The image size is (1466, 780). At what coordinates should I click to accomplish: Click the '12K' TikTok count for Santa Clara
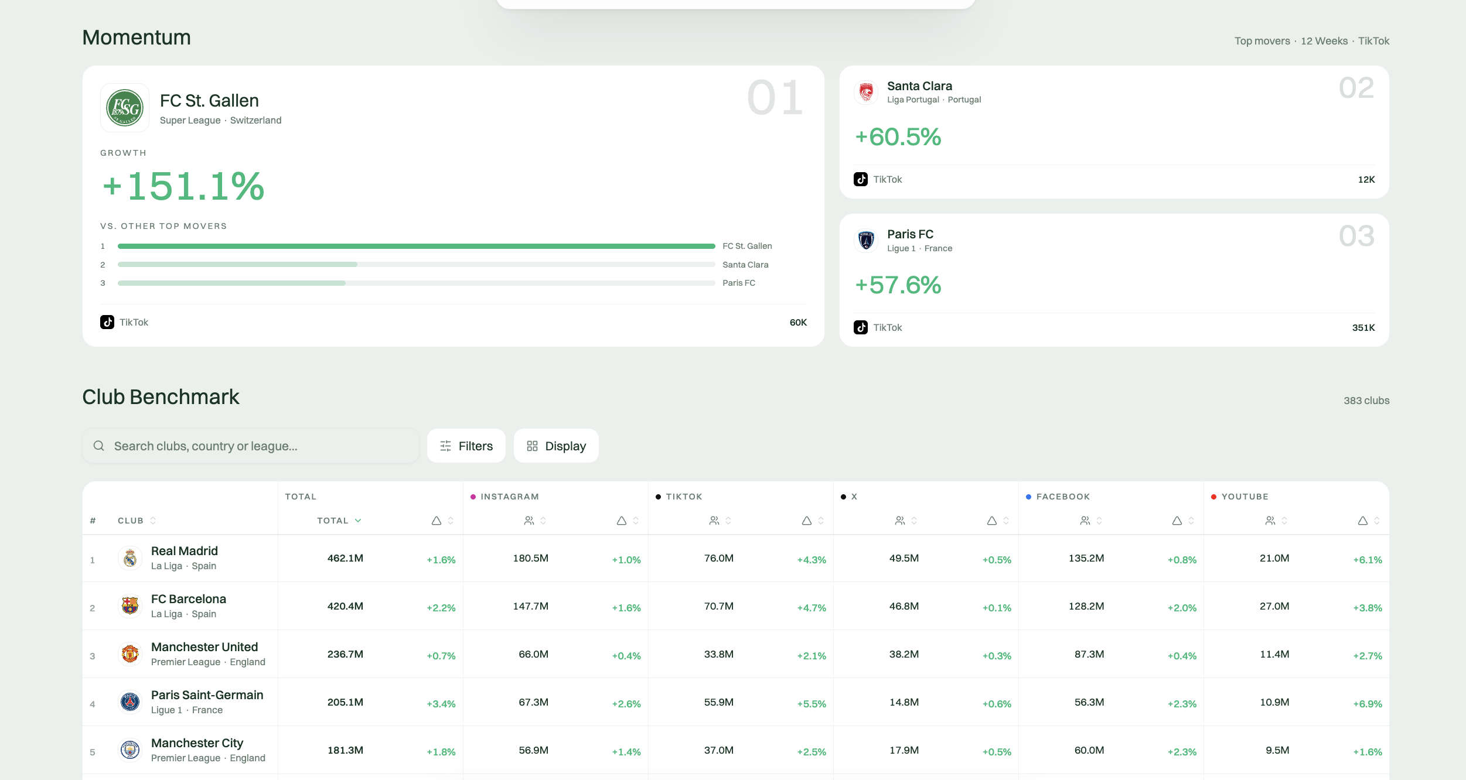[x=1366, y=180]
